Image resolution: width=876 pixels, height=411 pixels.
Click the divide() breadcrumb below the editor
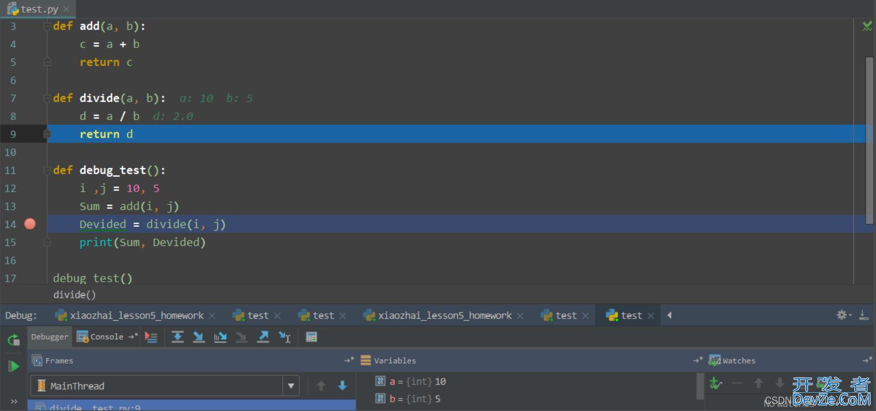75,295
